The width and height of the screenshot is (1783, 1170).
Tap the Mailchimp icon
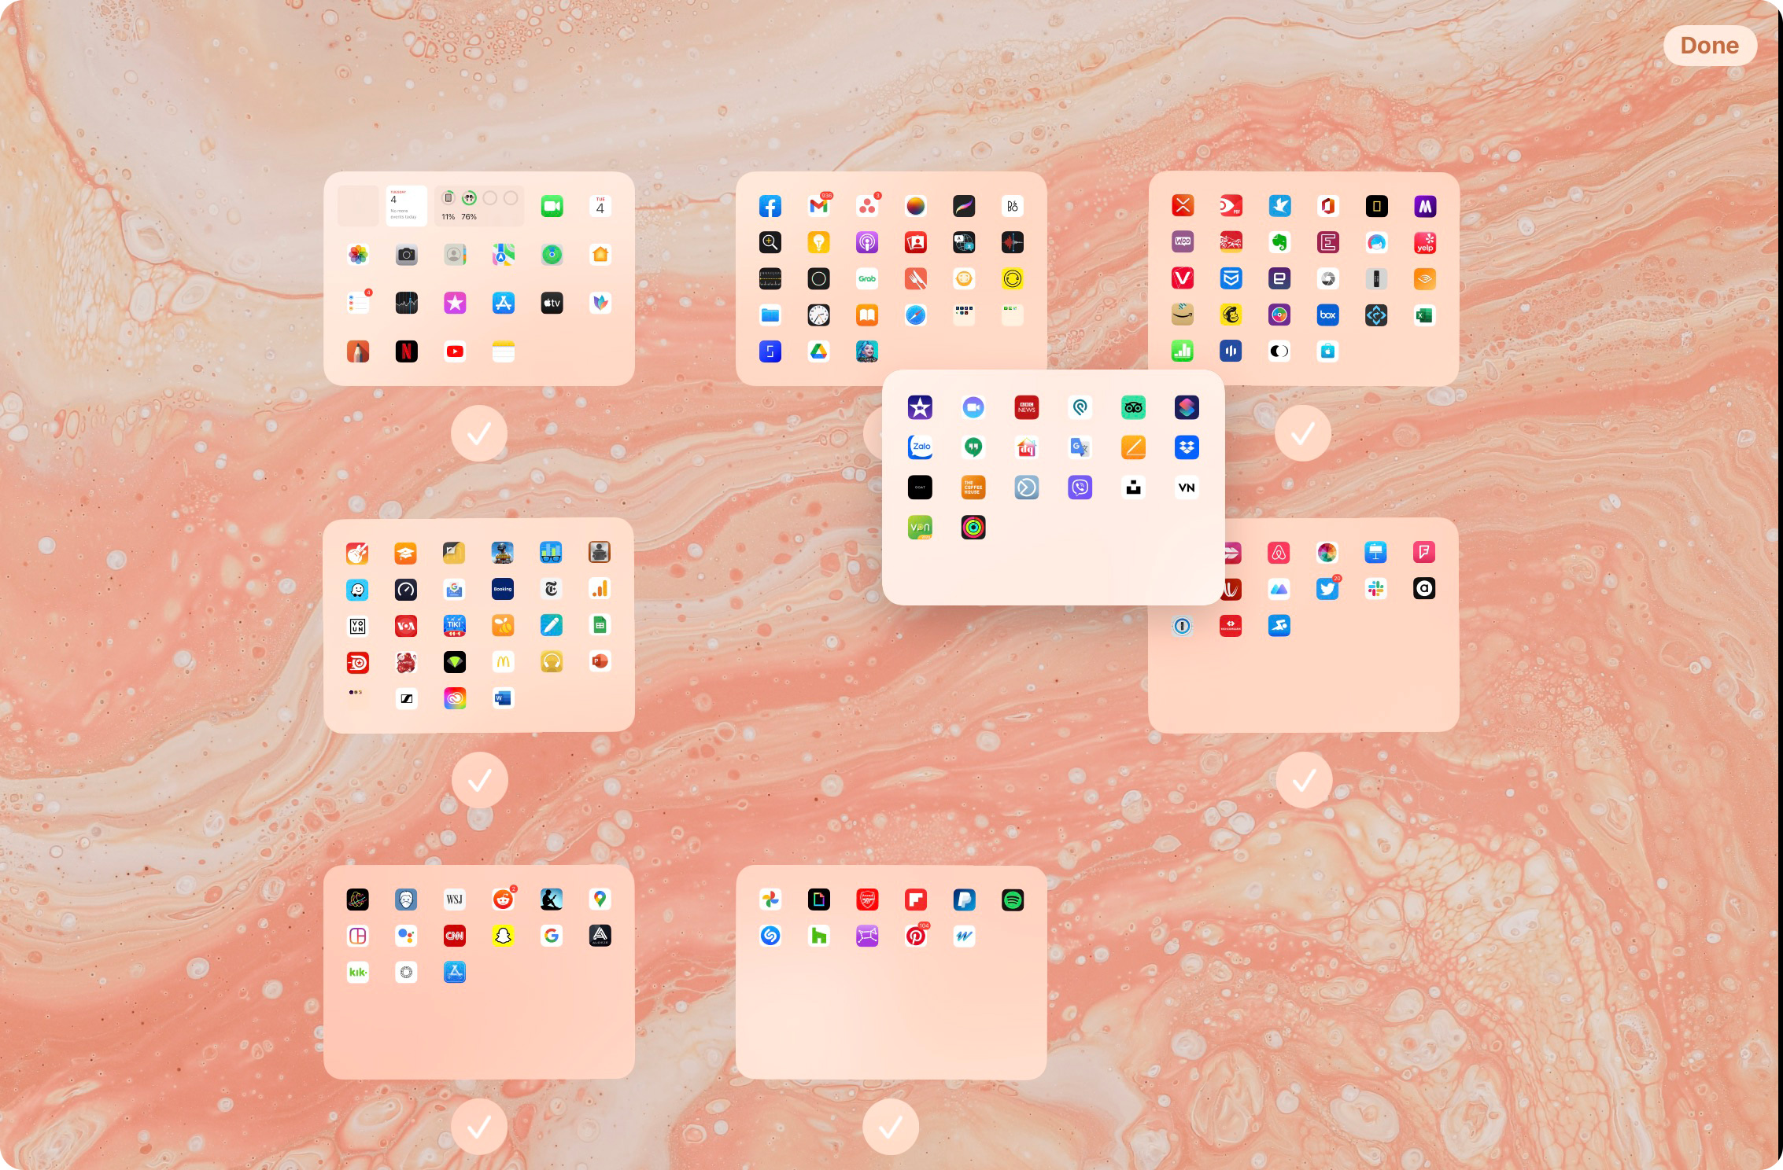pyautogui.click(x=1231, y=315)
